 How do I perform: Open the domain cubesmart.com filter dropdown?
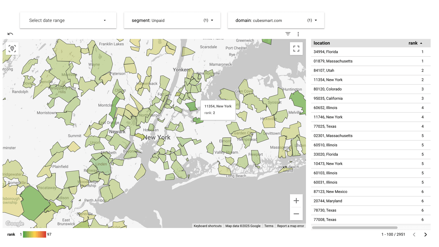276,20
